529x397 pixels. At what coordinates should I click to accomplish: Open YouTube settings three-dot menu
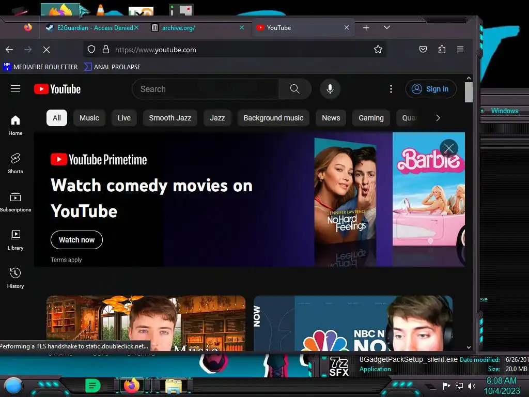pyautogui.click(x=391, y=89)
